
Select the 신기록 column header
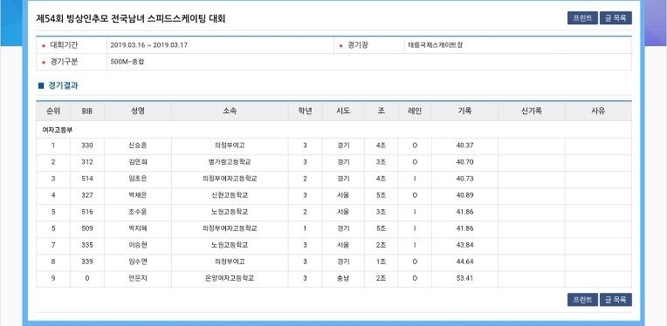532,112
